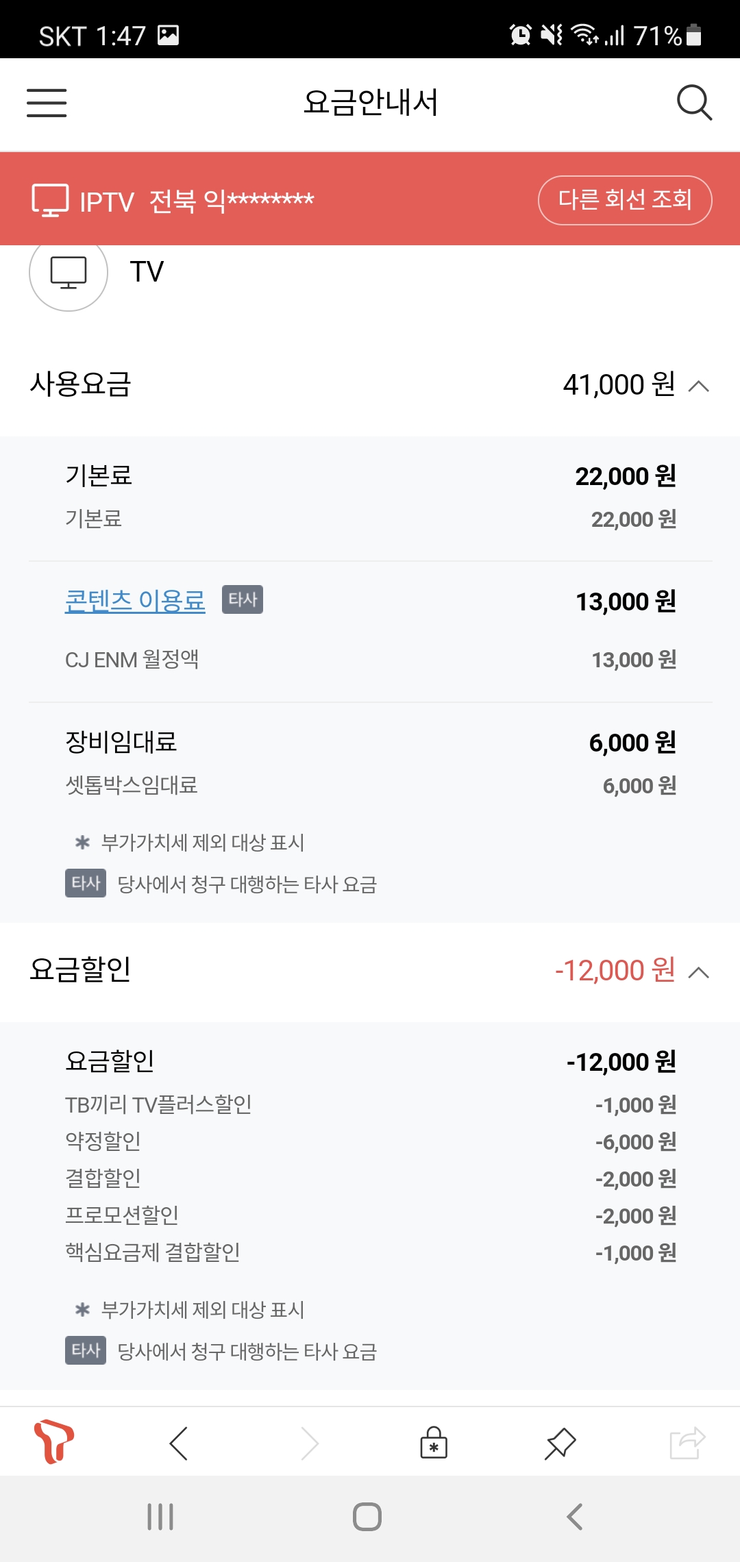Tap the IPTV line name in banner
This screenshot has width=740, height=1562.
(197, 201)
